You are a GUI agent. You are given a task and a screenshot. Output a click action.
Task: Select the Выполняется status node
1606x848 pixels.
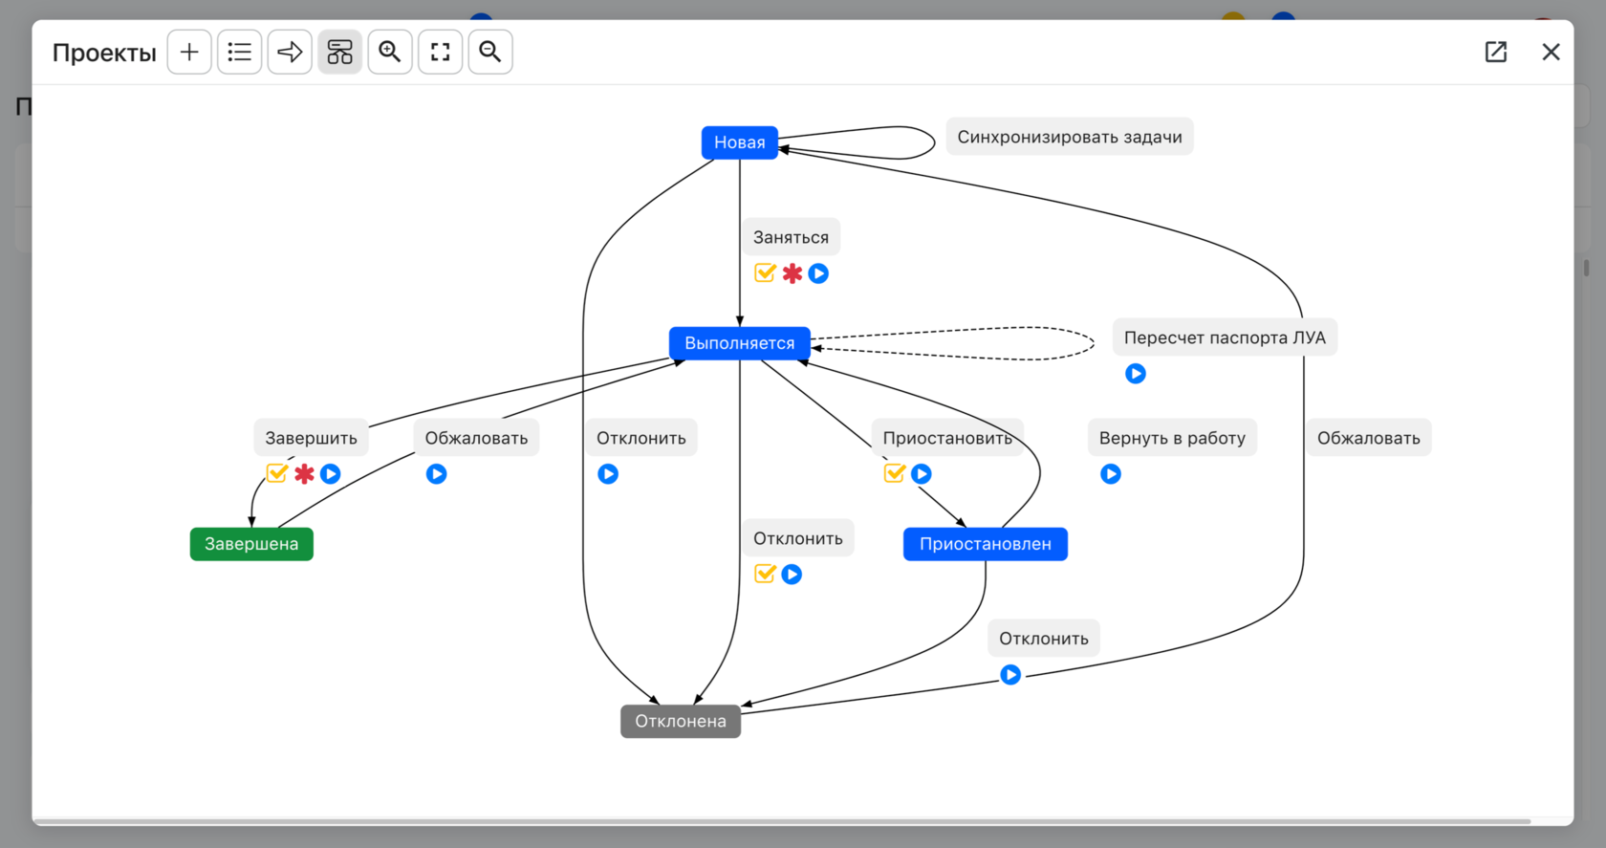click(x=740, y=343)
